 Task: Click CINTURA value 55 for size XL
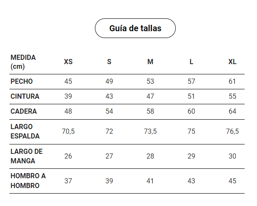232,97
